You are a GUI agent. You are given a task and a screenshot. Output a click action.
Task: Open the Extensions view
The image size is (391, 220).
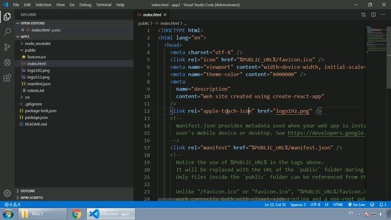tap(7, 78)
